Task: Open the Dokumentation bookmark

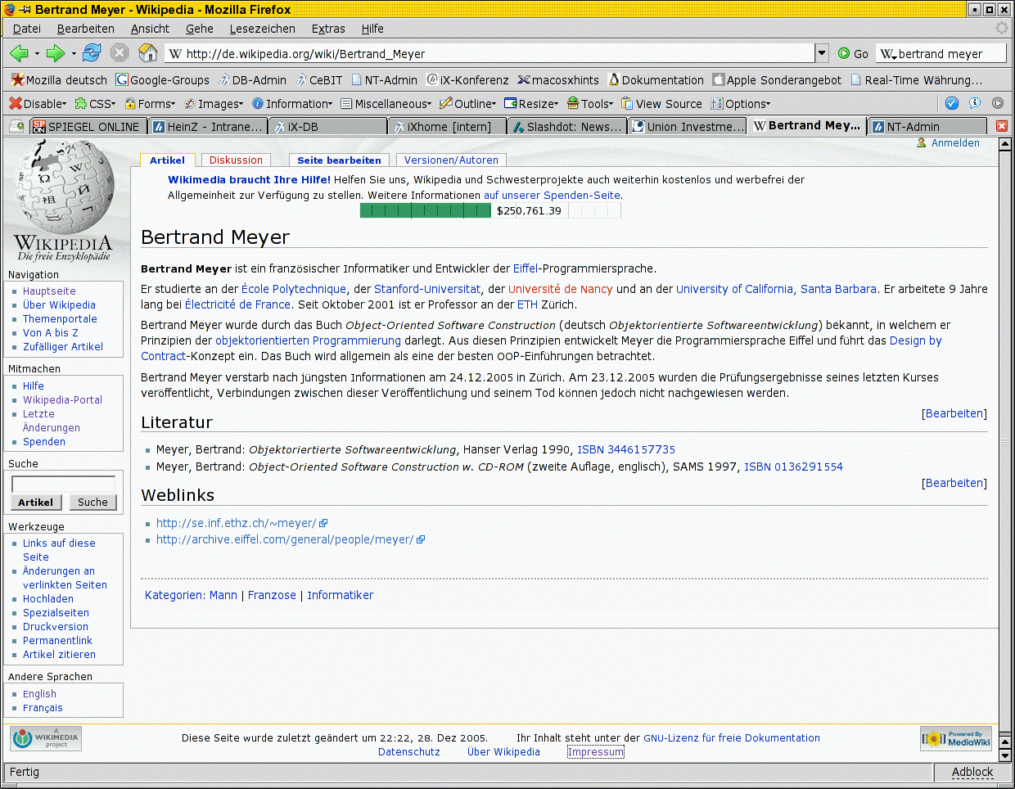Action: point(656,80)
